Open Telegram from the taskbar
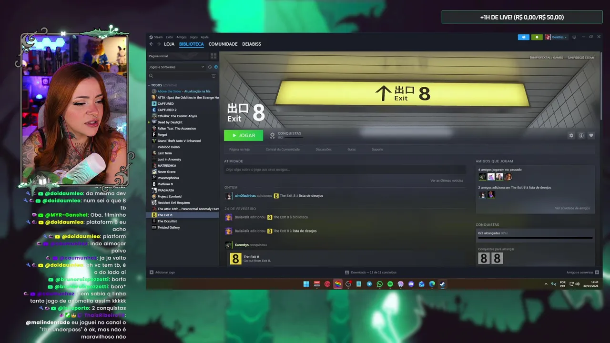Screen dimensions: 610x343 click(369, 284)
